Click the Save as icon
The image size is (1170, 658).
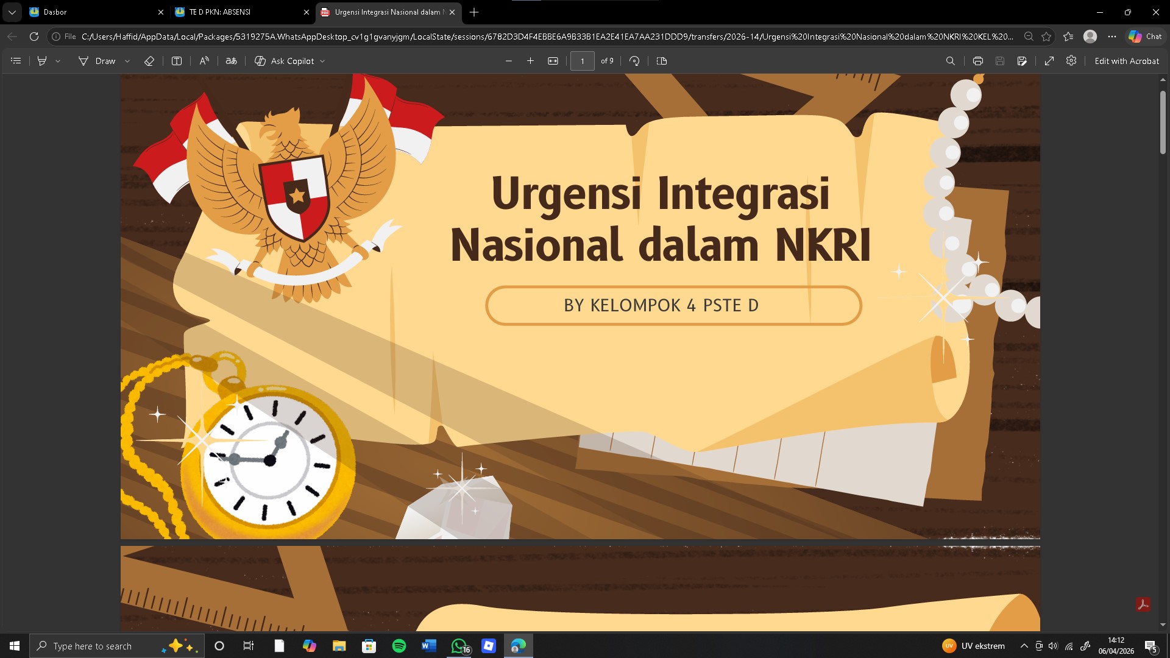[1022, 61]
